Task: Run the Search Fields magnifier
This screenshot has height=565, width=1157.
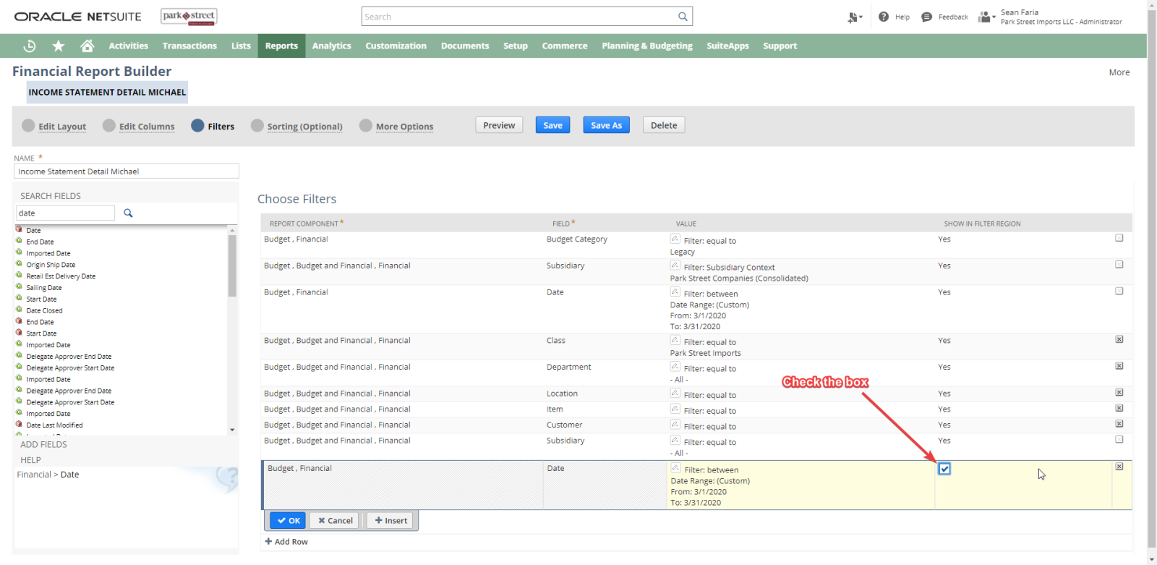Action: tap(128, 213)
